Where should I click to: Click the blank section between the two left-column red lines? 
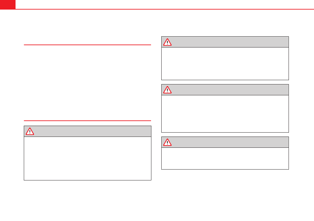(88, 83)
